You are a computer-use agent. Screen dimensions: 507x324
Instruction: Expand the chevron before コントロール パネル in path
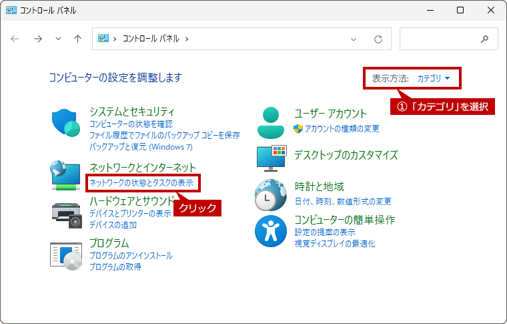[x=115, y=39]
